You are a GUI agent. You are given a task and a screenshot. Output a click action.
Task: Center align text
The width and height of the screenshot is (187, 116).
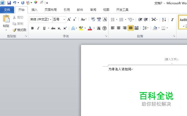119,28
